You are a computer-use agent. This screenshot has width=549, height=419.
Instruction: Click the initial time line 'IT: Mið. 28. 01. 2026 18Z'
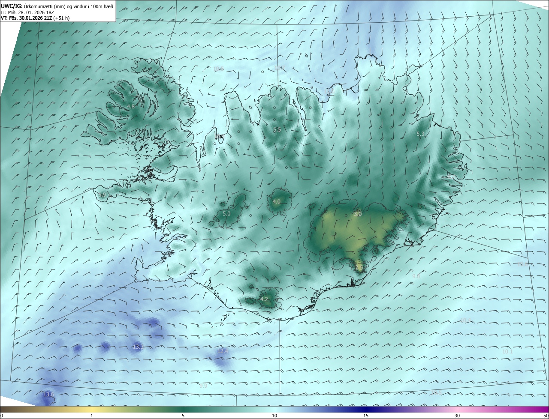tap(27, 12)
